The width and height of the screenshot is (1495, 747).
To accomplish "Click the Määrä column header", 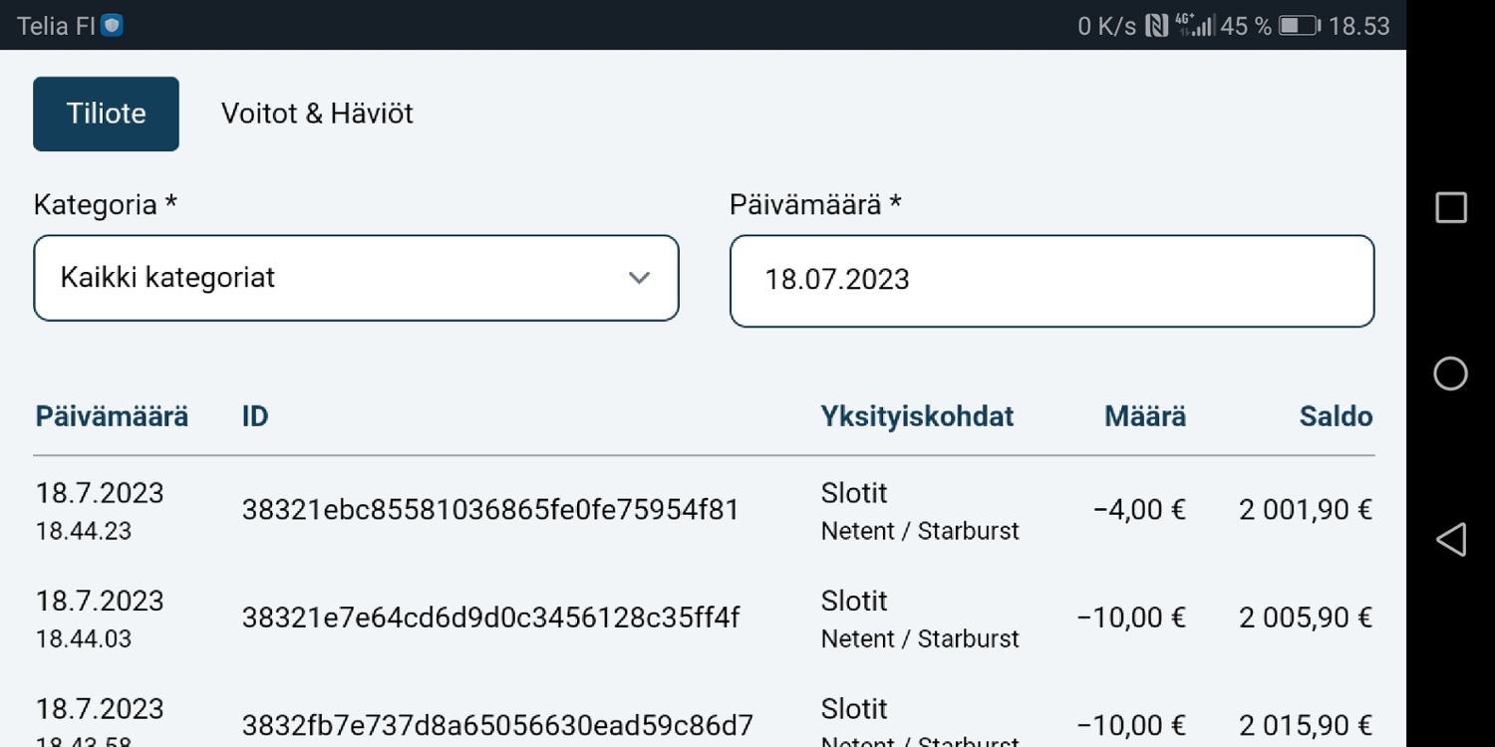I will [x=1144, y=416].
